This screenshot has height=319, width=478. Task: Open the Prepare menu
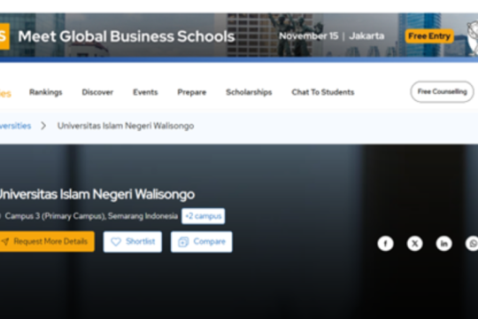[192, 92]
